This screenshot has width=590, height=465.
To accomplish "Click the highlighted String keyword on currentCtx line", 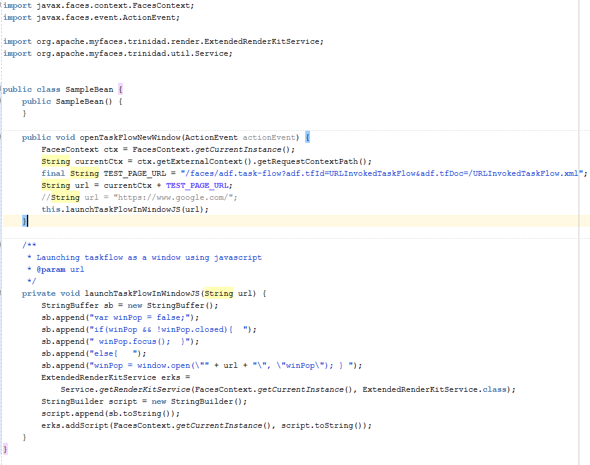I will [x=55, y=161].
